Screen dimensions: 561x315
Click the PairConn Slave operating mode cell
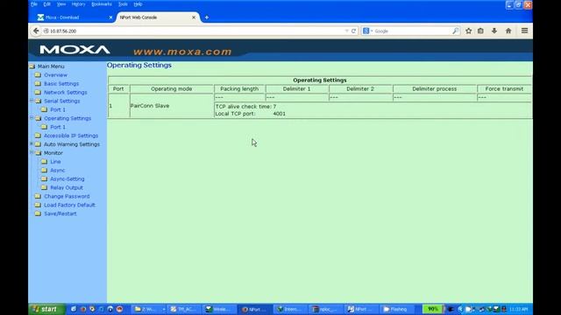172,106
